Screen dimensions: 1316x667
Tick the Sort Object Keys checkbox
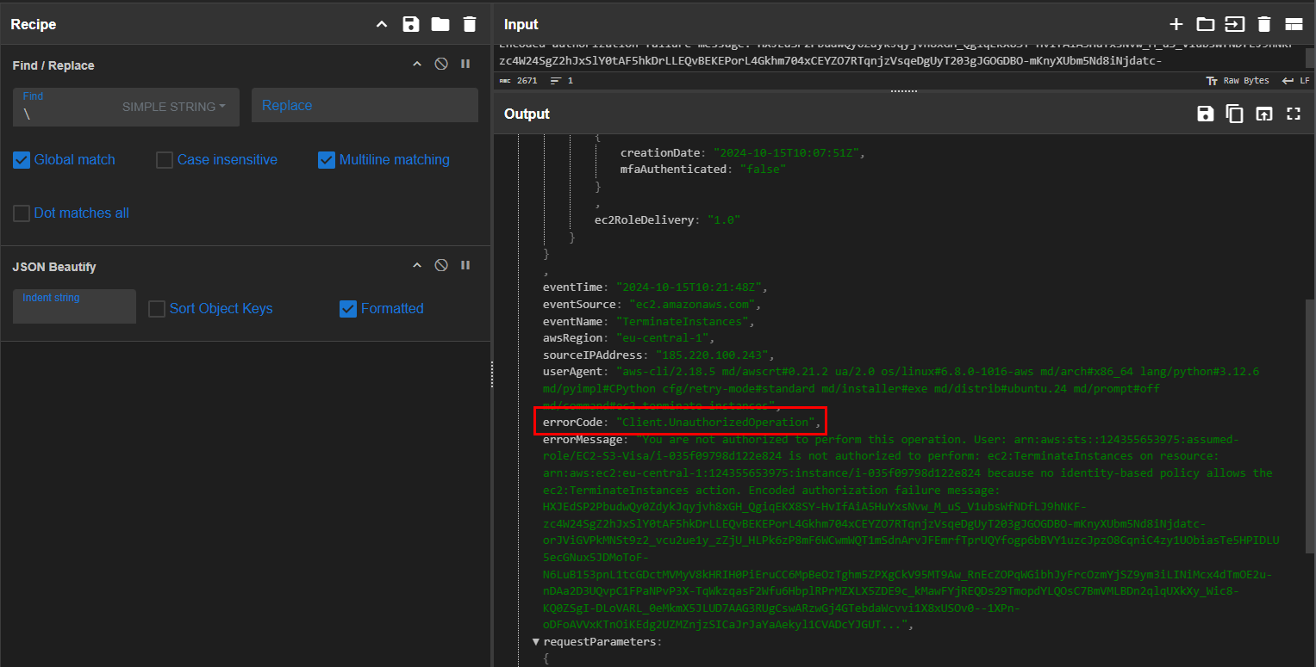157,309
